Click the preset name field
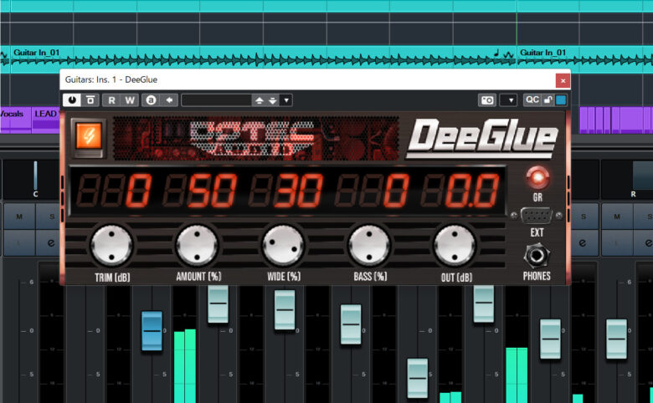The width and height of the screenshot is (653, 403). coord(216,99)
